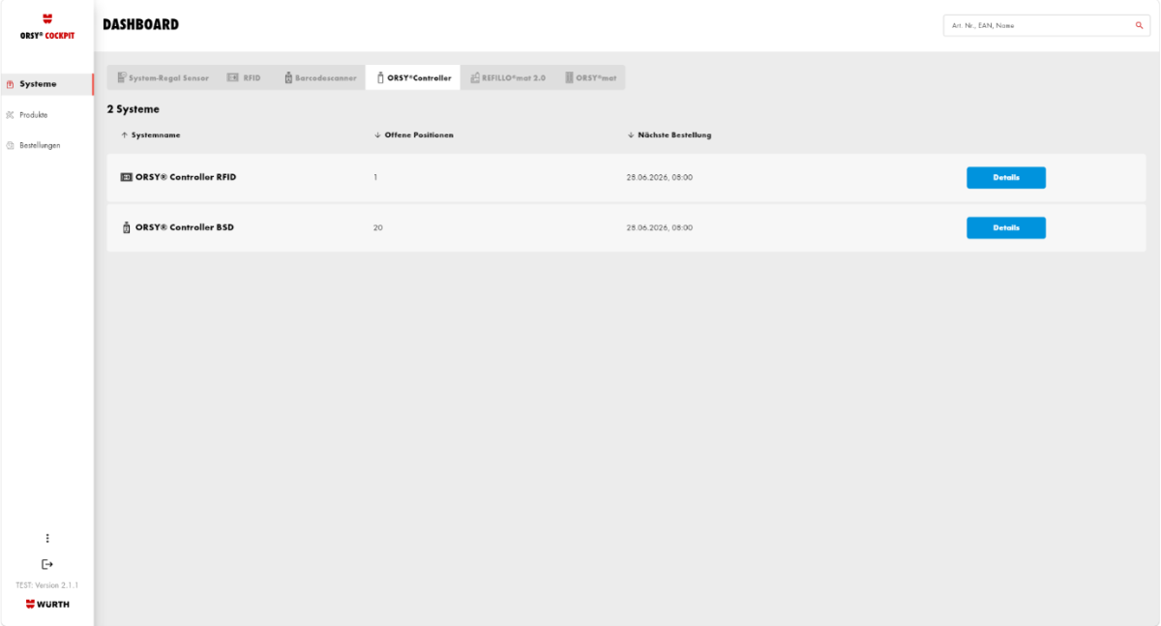Open Details for ORSY Controller RFID

pyautogui.click(x=1006, y=178)
